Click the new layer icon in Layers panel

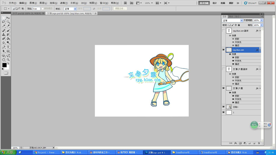(x=254, y=143)
